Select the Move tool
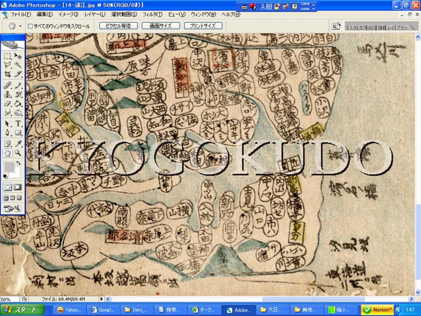The width and height of the screenshot is (421, 316). (x=18, y=56)
